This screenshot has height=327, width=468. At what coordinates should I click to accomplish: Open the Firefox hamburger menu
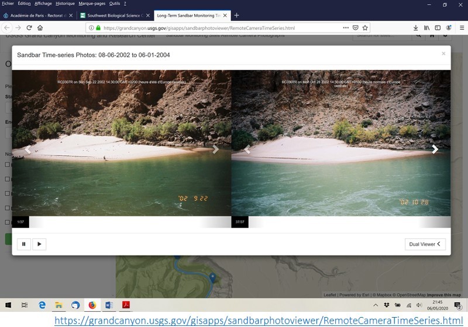click(x=460, y=27)
